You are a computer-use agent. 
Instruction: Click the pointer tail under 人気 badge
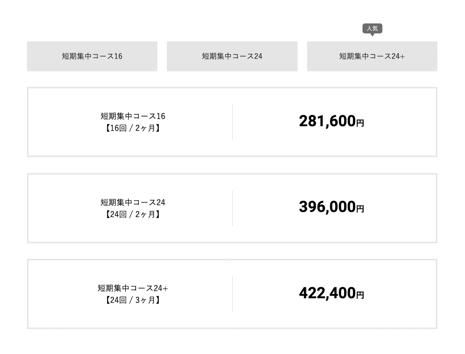[x=372, y=35]
